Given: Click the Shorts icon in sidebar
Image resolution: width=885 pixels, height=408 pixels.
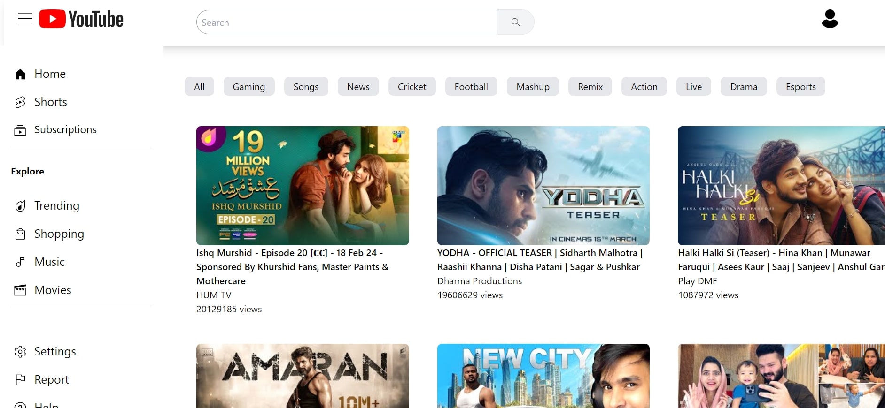Looking at the screenshot, I should click(20, 102).
